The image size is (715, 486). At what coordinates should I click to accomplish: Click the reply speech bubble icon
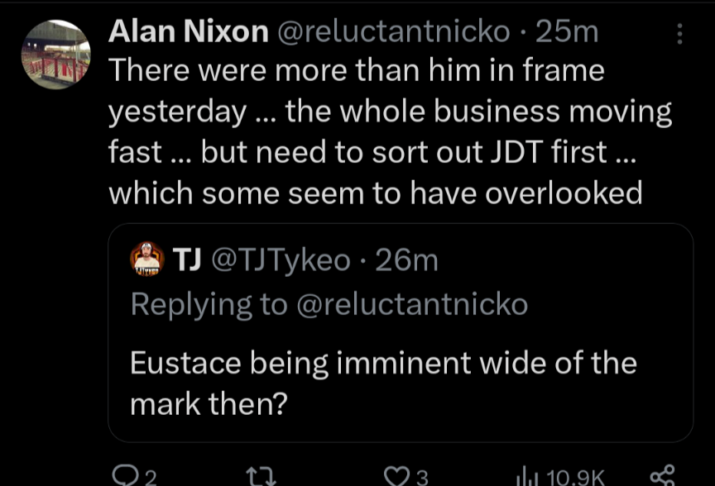tap(124, 474)
